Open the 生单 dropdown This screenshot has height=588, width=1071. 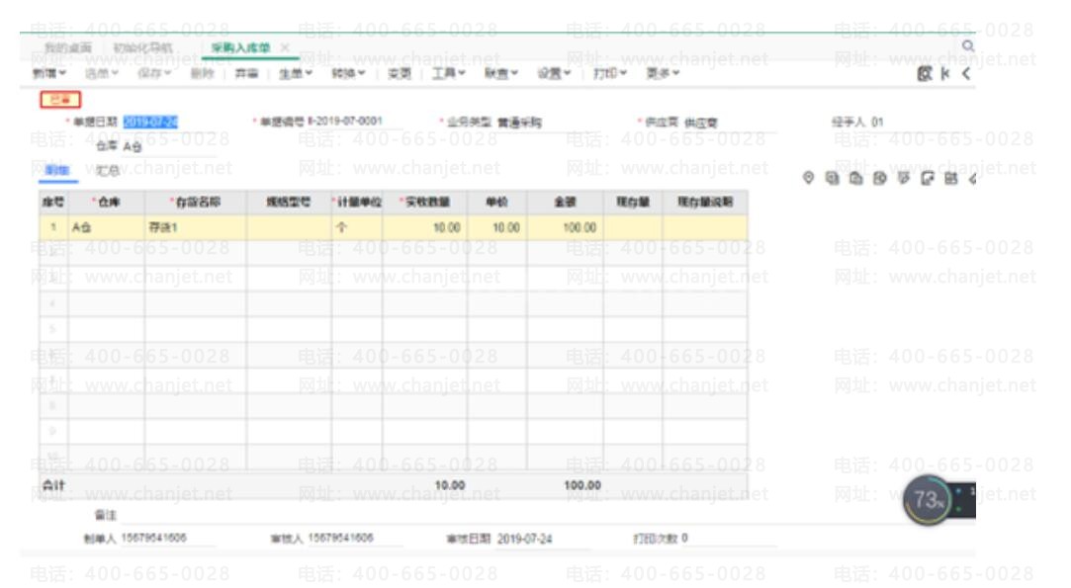(x=295, y=73)
